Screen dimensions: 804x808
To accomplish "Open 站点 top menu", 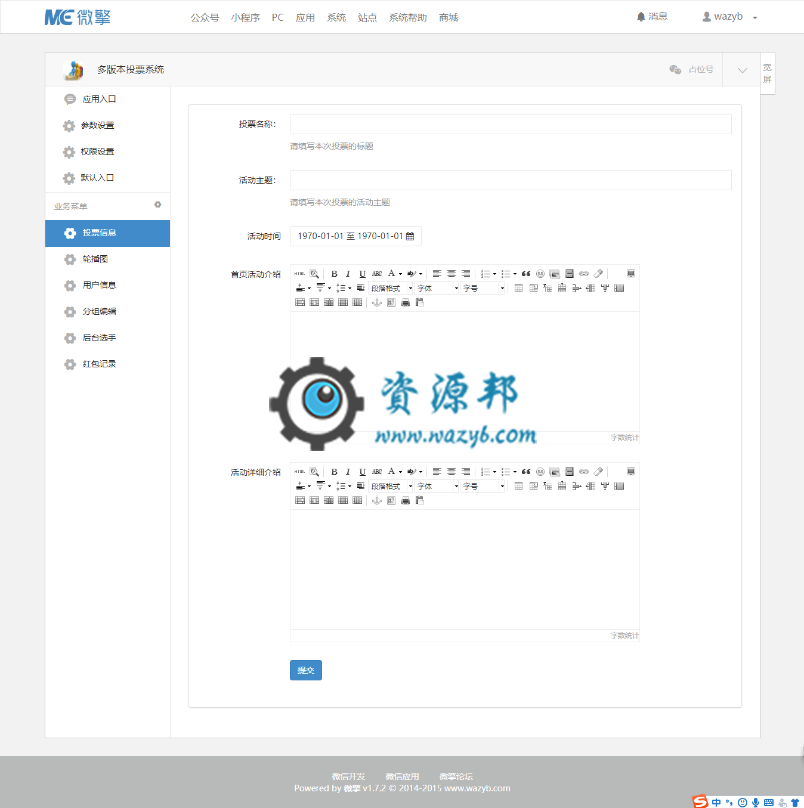I will 367,17.
